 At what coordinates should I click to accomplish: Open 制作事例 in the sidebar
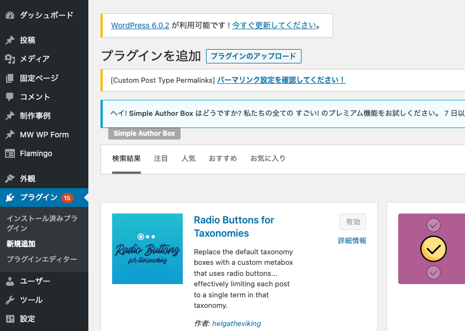(x=35, y=115)
